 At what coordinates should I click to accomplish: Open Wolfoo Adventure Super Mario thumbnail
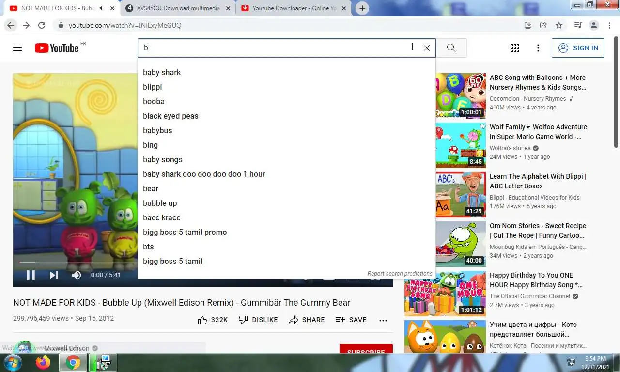click(461, 145)
